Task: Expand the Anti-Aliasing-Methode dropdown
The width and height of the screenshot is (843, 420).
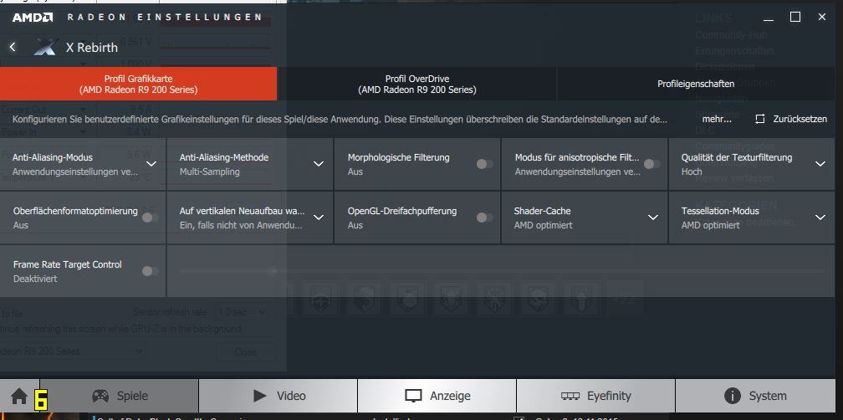Action: (x=319, y=164)
